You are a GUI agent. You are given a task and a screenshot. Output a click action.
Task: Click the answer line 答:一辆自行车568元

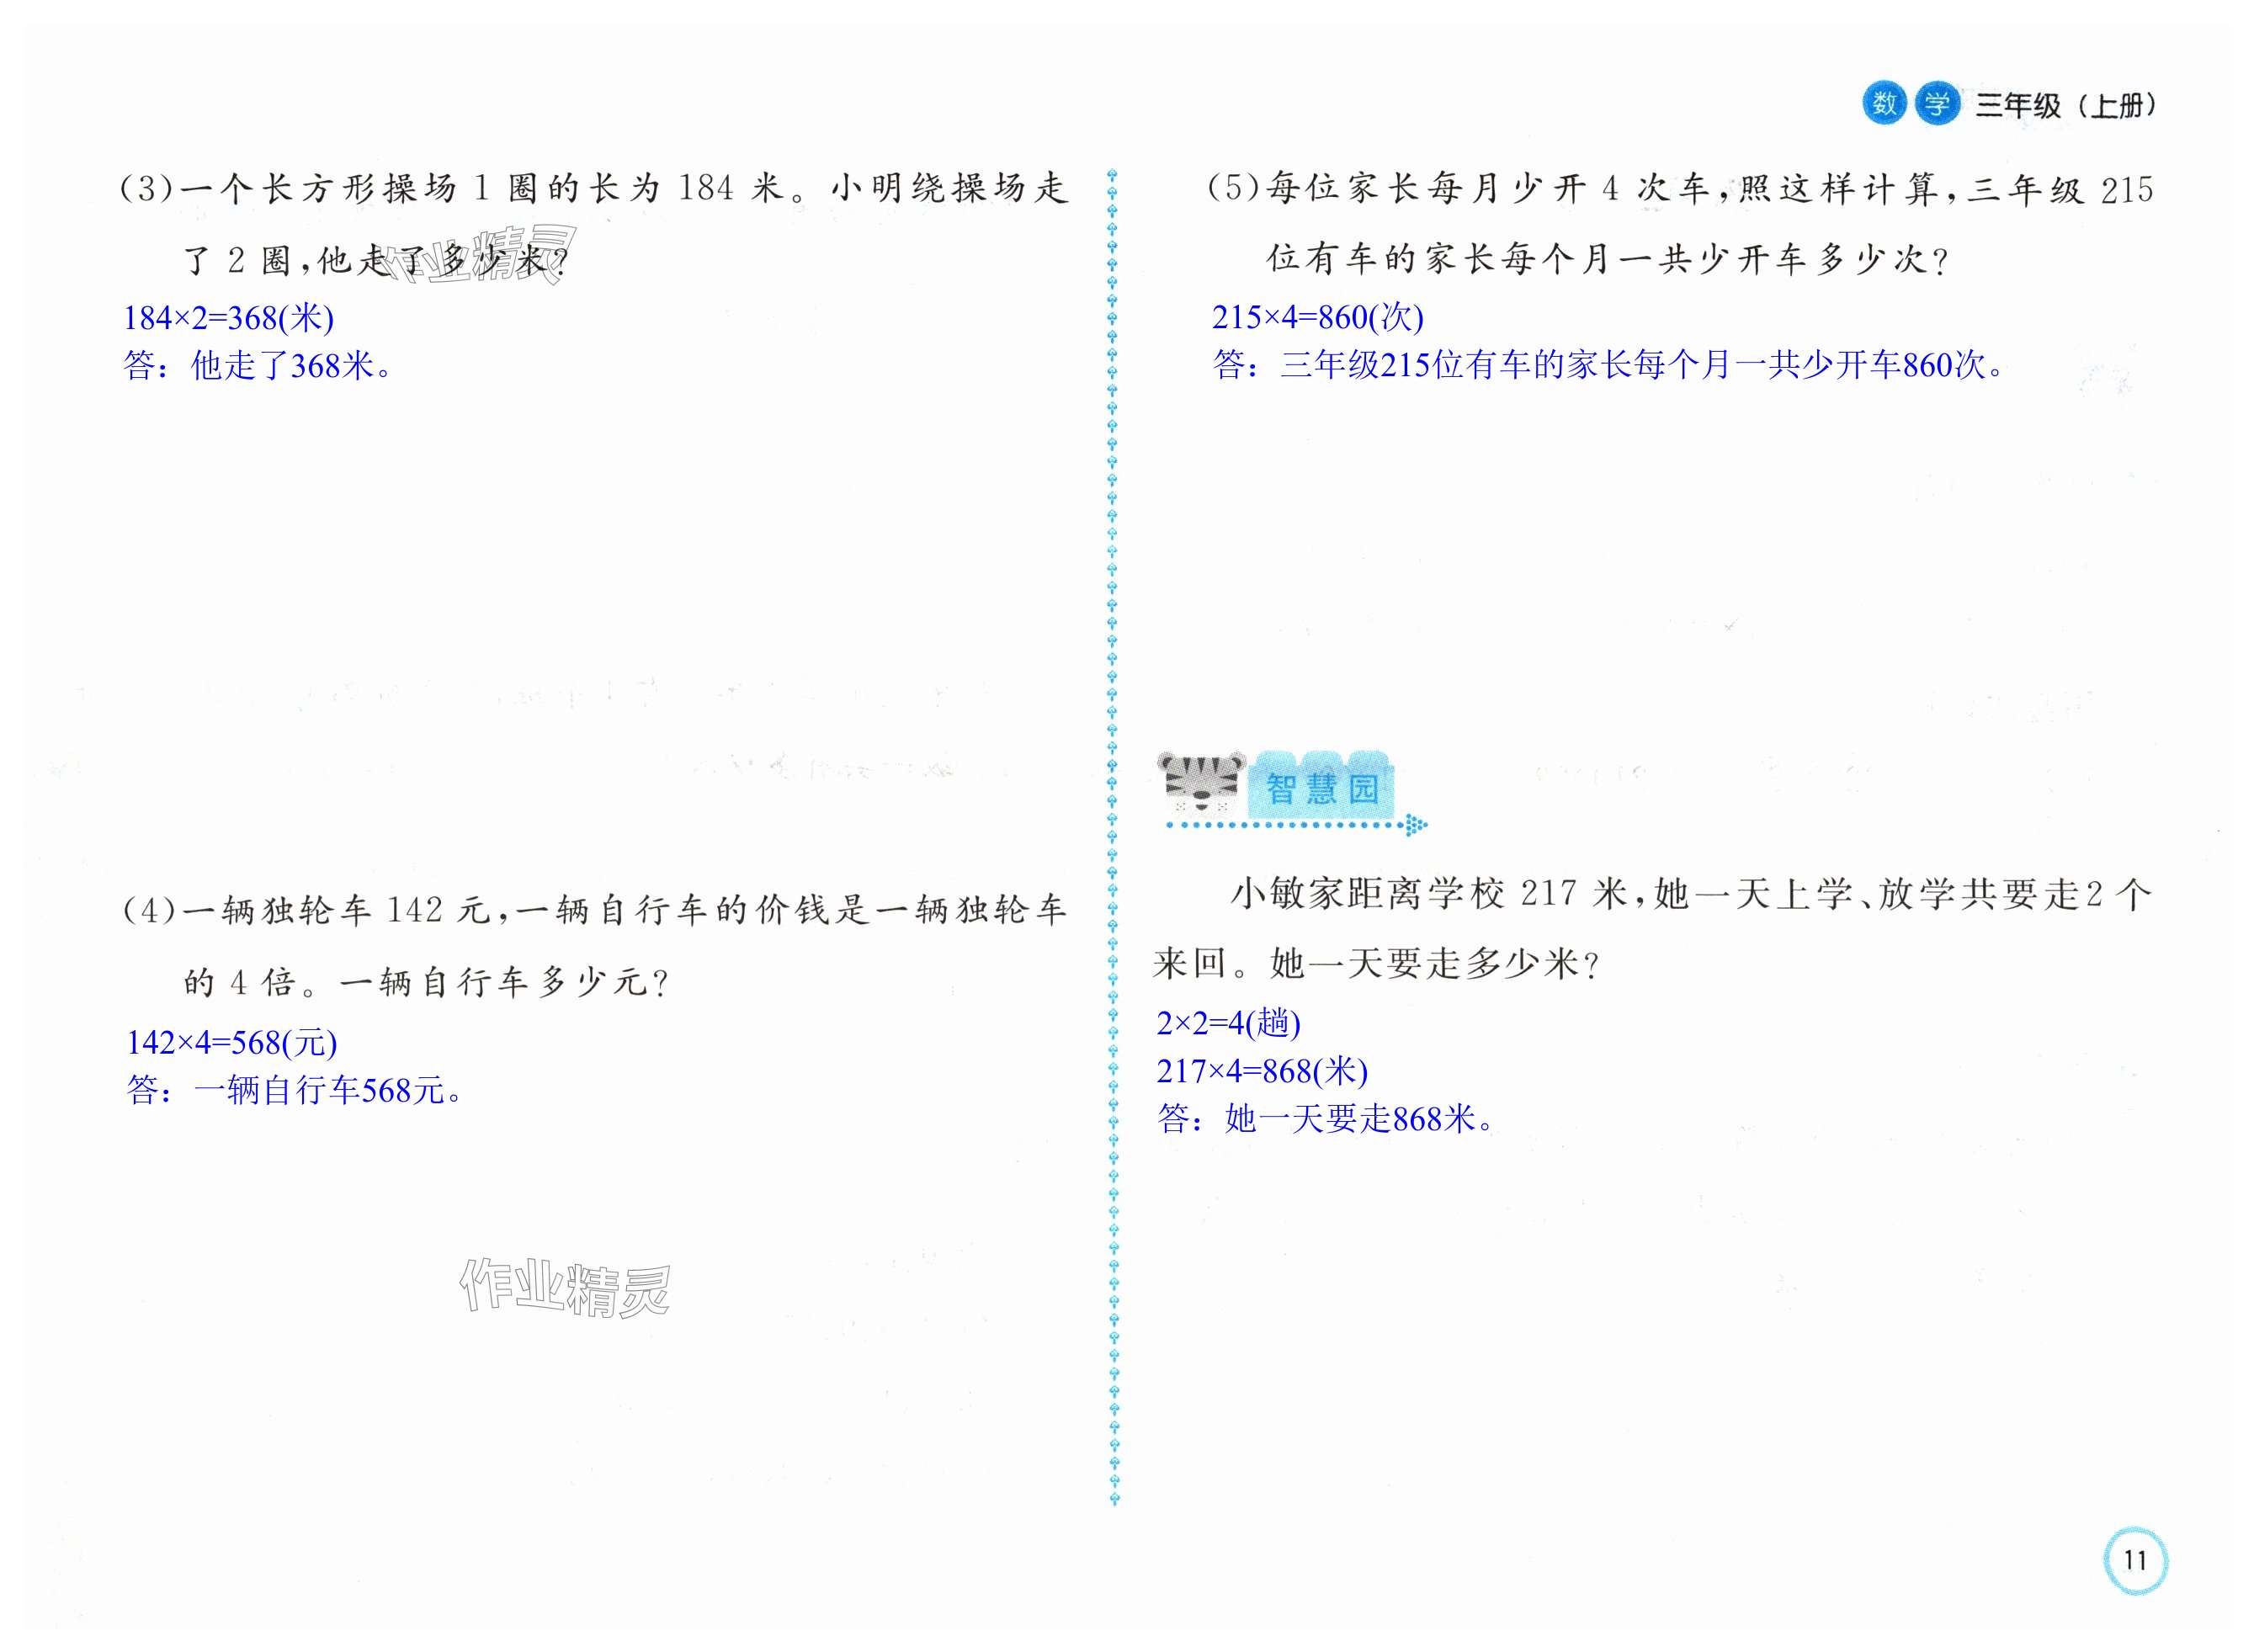click(x=295, y=1090)
